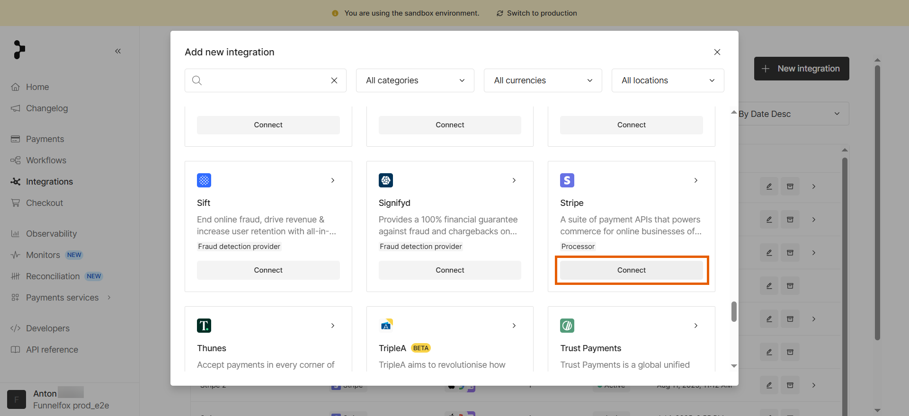This screenshot has width=909, height=416.
Task: Open Reconciliation in the sidebar
Action: coord(53,276)
